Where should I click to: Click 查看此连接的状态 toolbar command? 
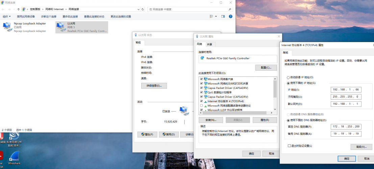point(94,16)
